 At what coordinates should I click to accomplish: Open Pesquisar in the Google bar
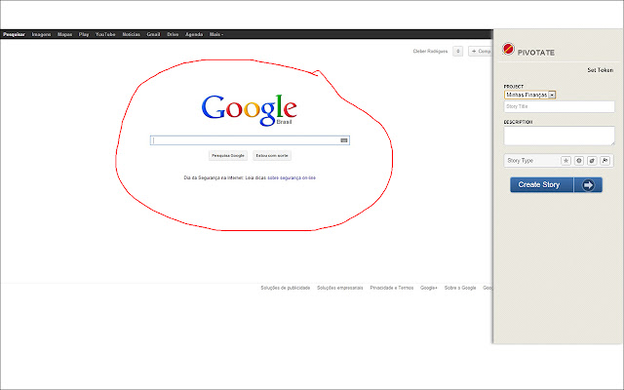click(14, 35)
